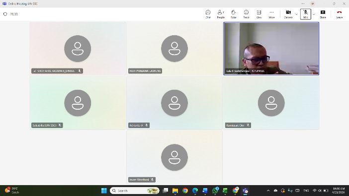The height and width of the screenshot is (196, 349).
Task: Expand camera options arrow next to Camera
Action: (296, 14)
